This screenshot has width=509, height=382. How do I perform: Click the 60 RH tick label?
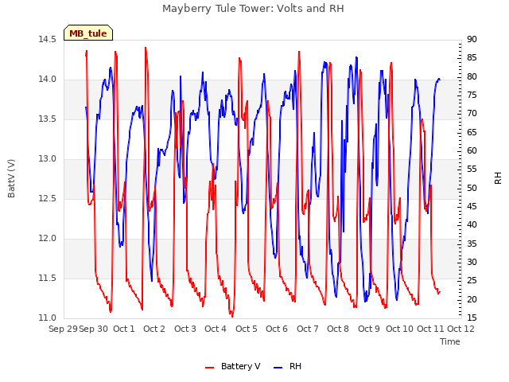(472, 151)
